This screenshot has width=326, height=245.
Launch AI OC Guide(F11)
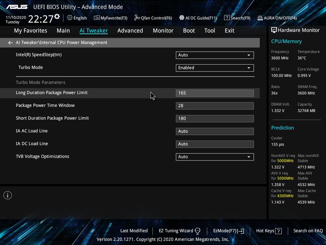coord(198,18)
